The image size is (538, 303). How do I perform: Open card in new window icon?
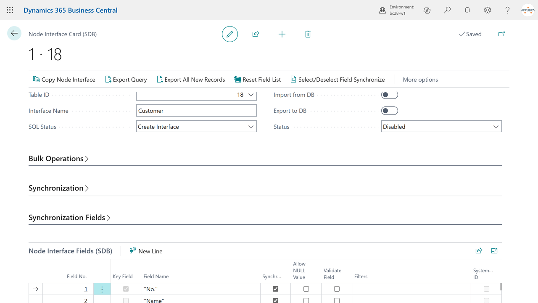coord(501,34)
